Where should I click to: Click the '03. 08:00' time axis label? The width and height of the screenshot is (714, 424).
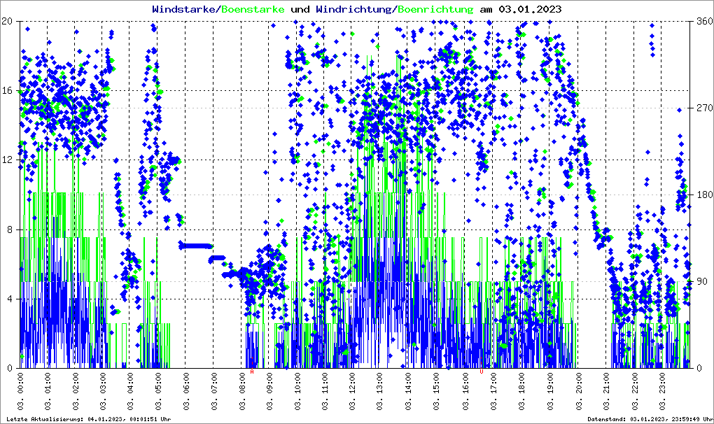pyautogui.click(x=242, y=391)
